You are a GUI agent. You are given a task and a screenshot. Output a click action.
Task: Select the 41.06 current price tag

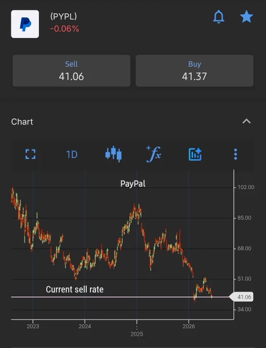click(241, 297)
